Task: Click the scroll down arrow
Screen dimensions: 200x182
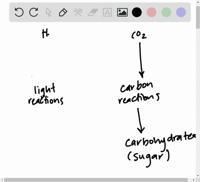Action: pyautogui.click(x=198, y=176)
